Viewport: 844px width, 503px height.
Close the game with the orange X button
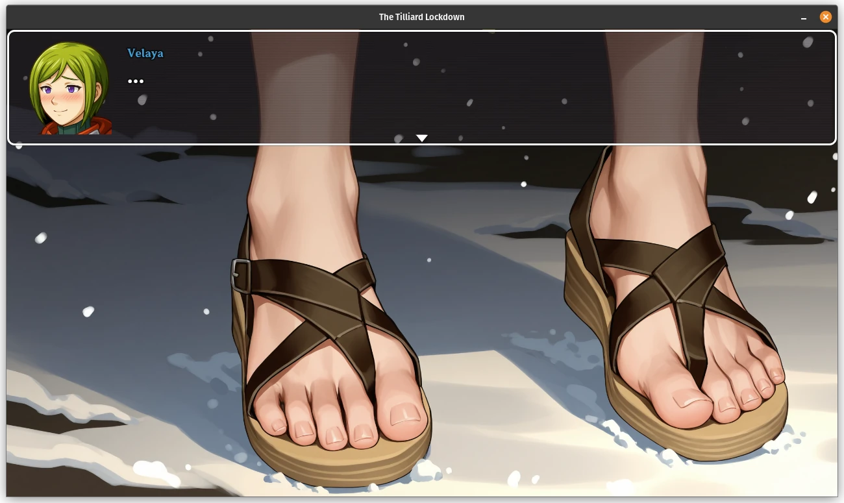[x=825, y=17]
